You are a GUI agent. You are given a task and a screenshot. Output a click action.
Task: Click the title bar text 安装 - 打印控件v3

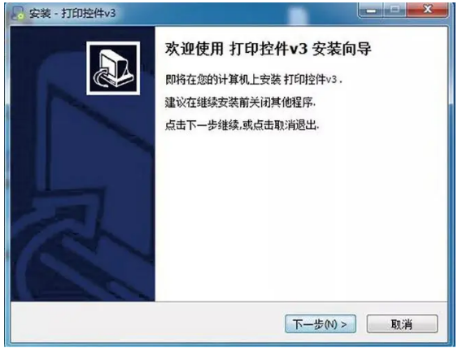click(72, 13)
